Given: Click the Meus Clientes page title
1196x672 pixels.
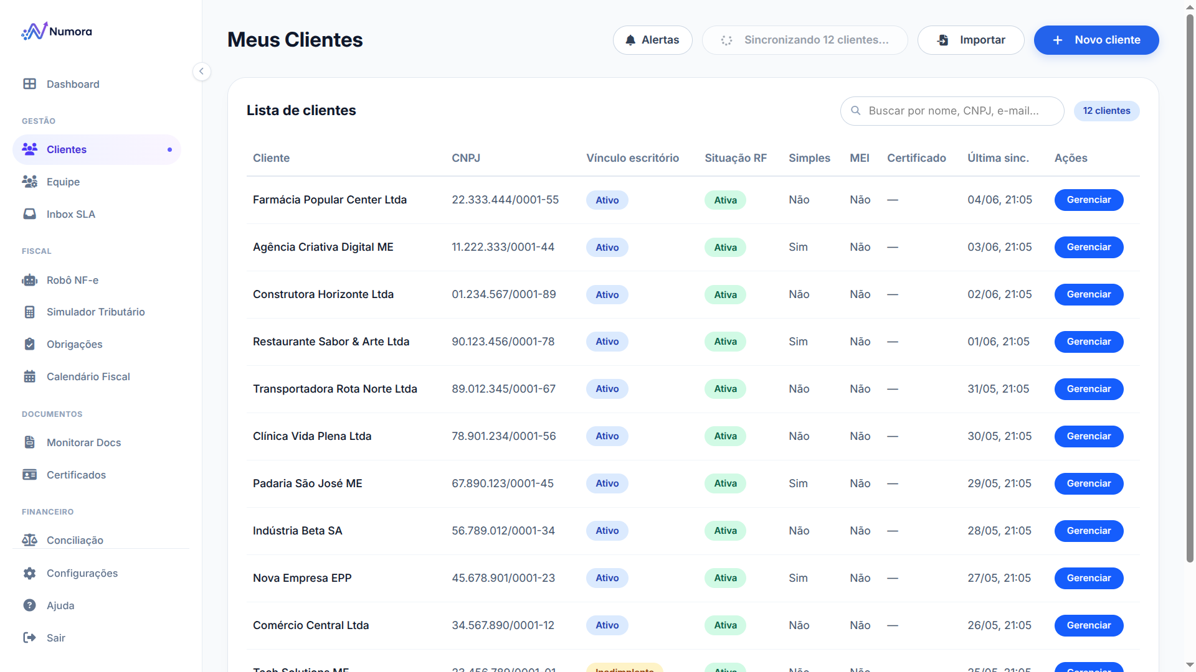Looking at the screenshot, I should (295, 40).
